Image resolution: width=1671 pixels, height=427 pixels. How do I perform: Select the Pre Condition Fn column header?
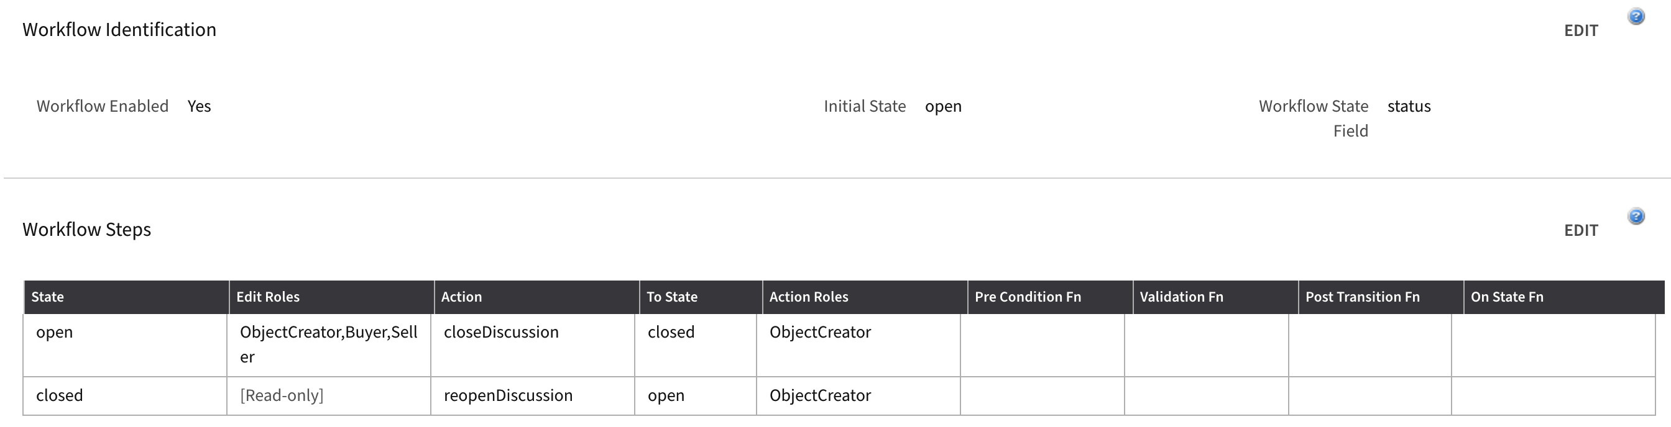[1050, 297]
